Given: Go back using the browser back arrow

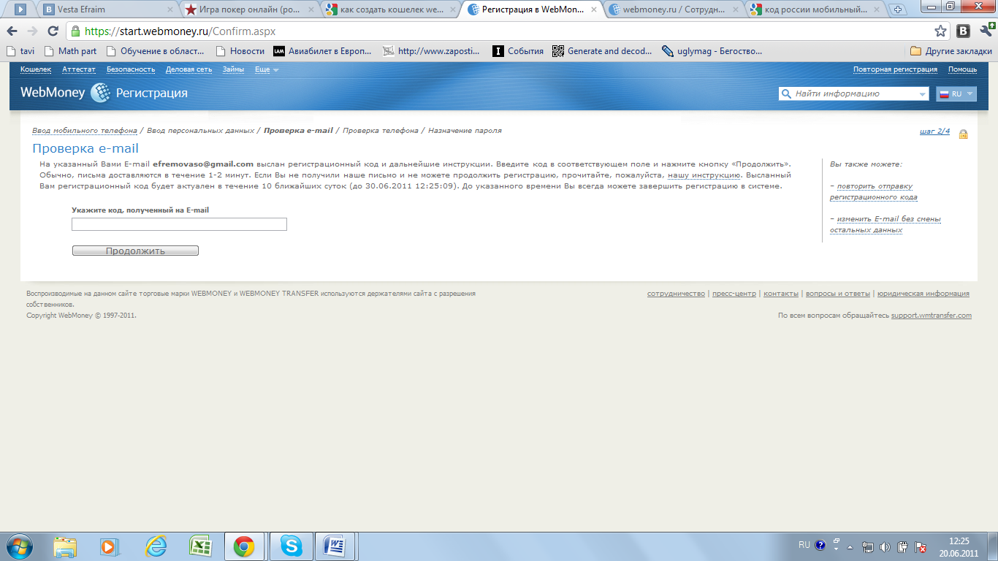Looking at the screenshot, I should (12, 31).
